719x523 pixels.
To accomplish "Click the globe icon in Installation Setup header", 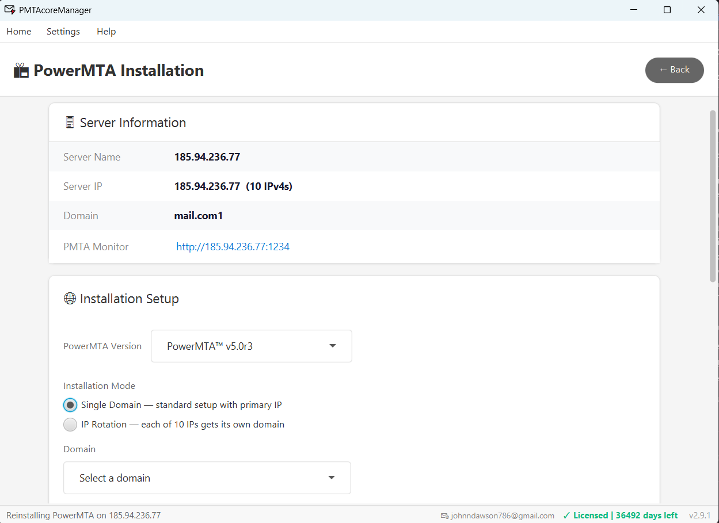I will (70, 298).
